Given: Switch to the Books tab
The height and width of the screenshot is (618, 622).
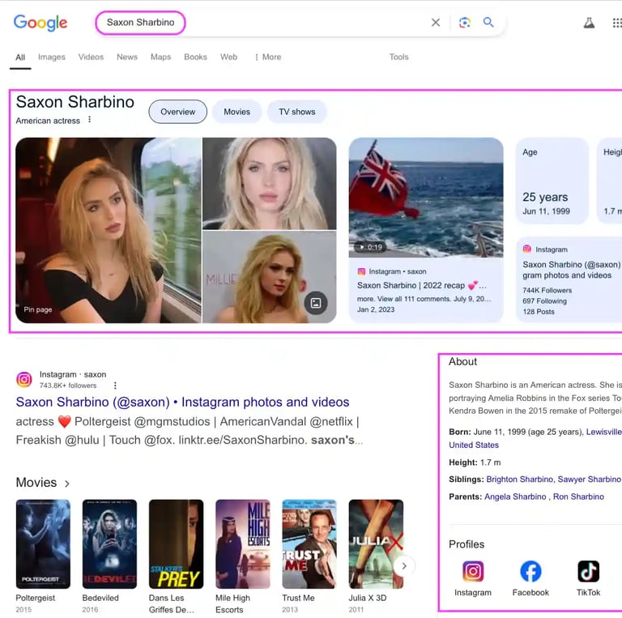Looking at the screenshot, I should [x=195, y=58].
